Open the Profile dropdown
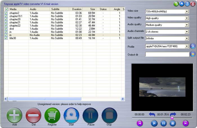The image size is (197, 128). click(187, 46)
